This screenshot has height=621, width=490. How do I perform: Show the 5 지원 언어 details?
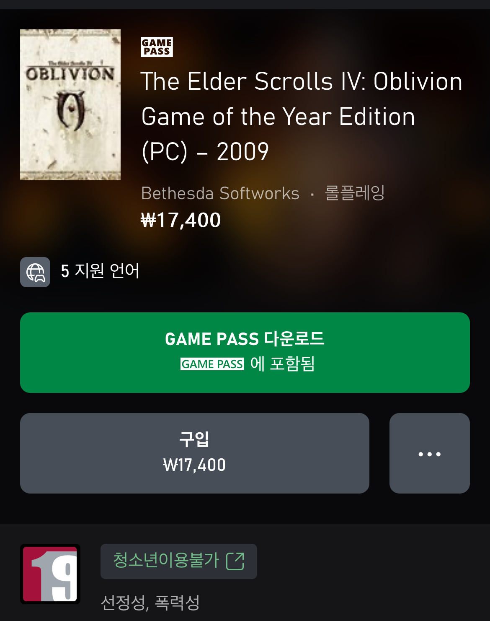point(100,271)
